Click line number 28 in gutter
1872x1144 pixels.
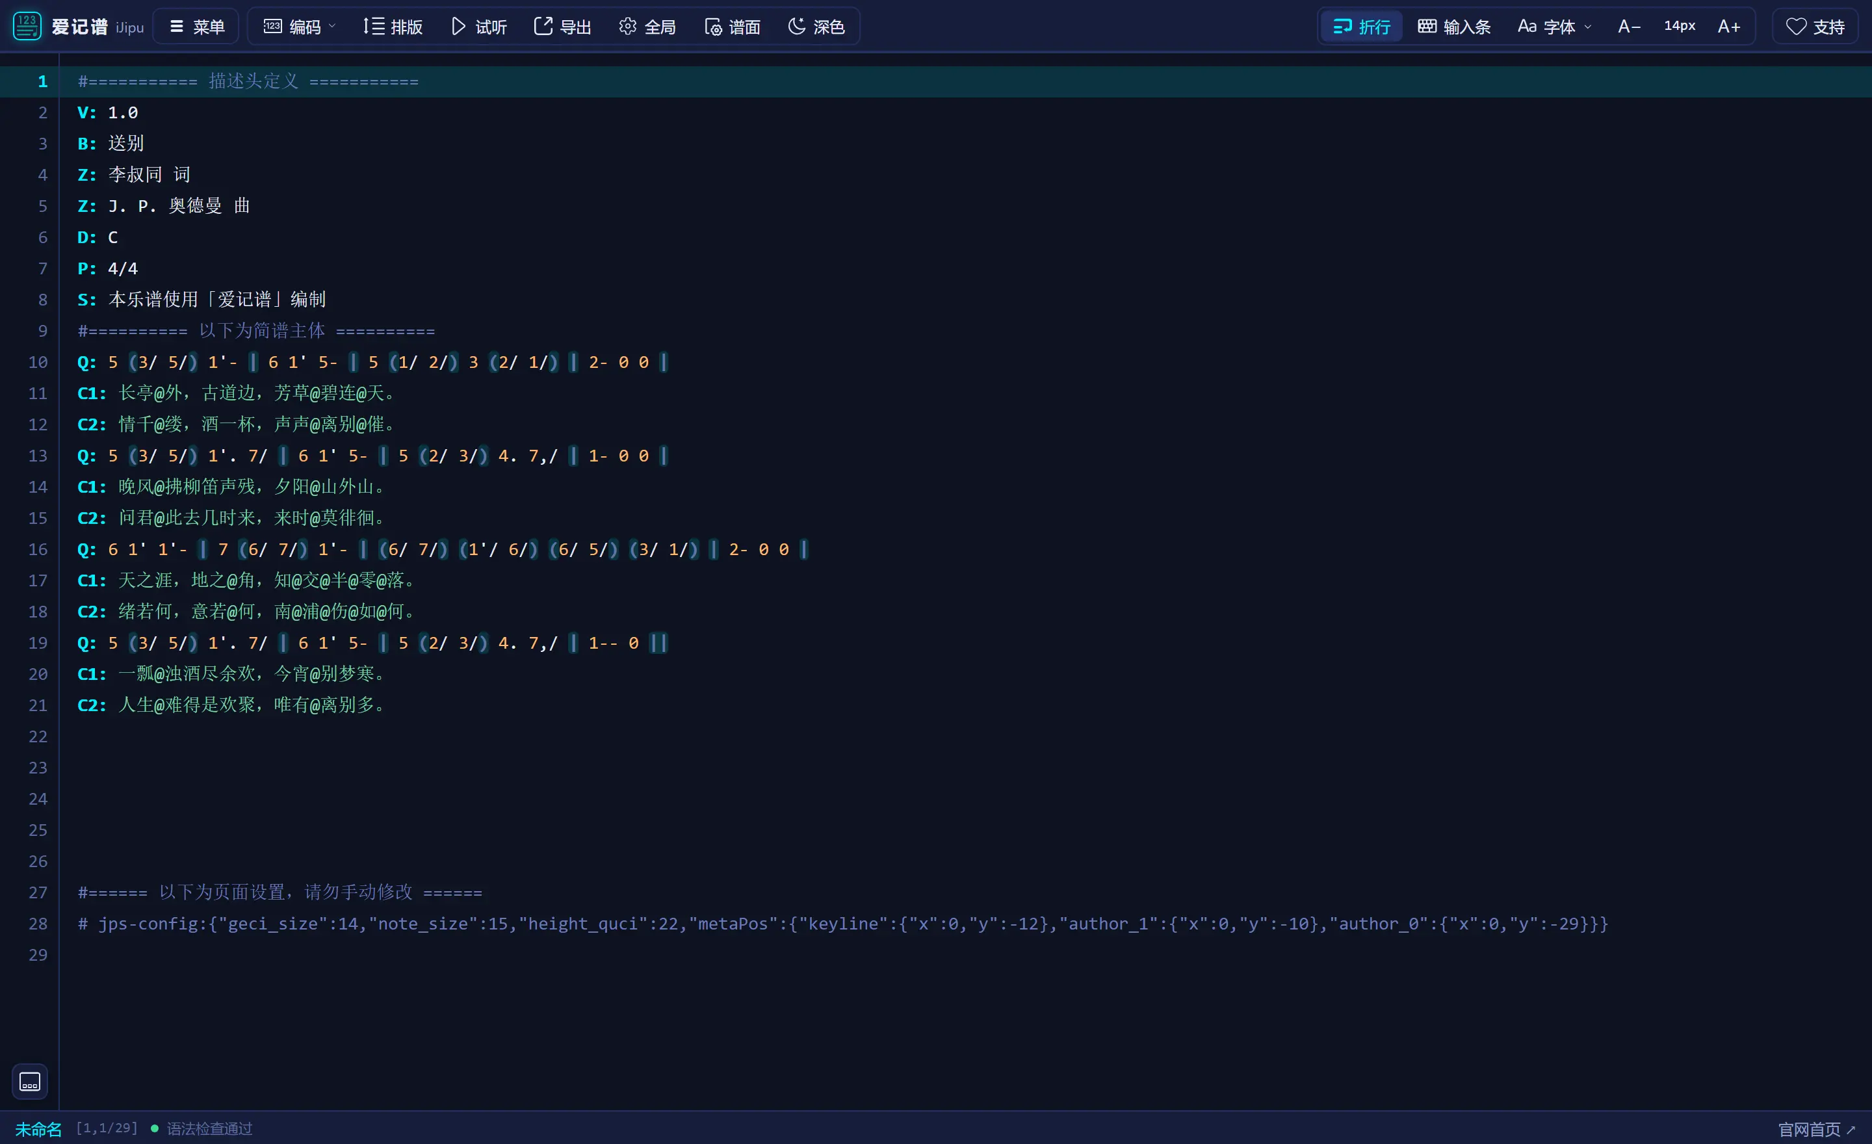click(38, 923)
